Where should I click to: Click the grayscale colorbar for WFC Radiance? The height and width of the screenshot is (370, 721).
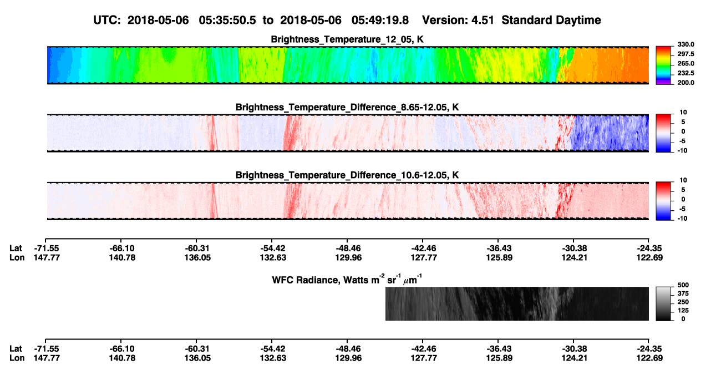663,304
